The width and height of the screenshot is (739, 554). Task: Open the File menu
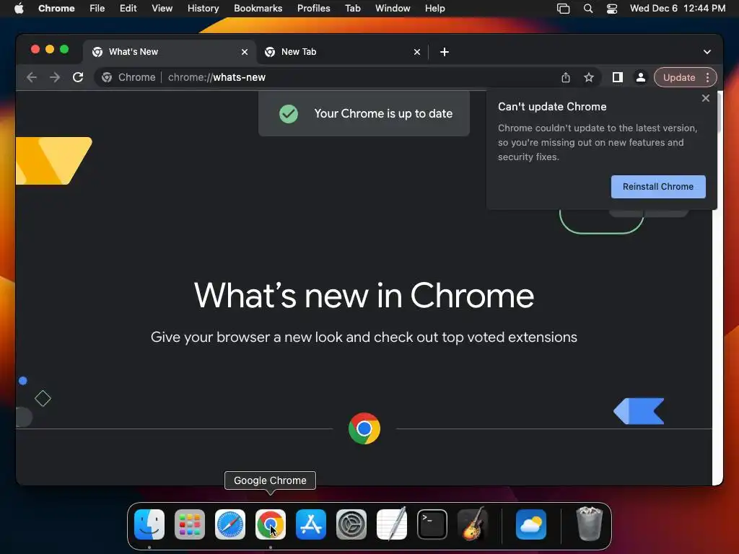[x=97, y=8]
